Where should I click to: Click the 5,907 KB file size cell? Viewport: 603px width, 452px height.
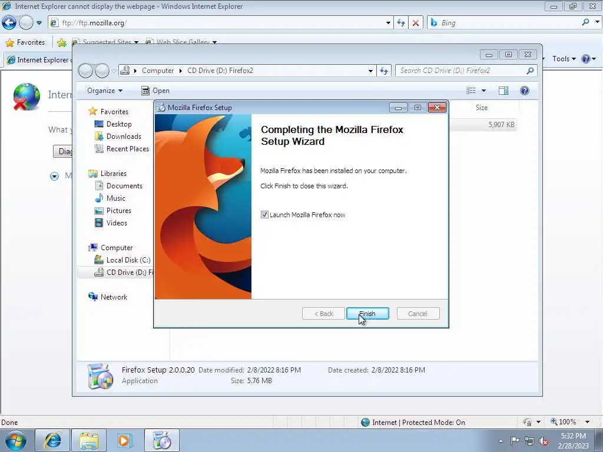[501, 125]
